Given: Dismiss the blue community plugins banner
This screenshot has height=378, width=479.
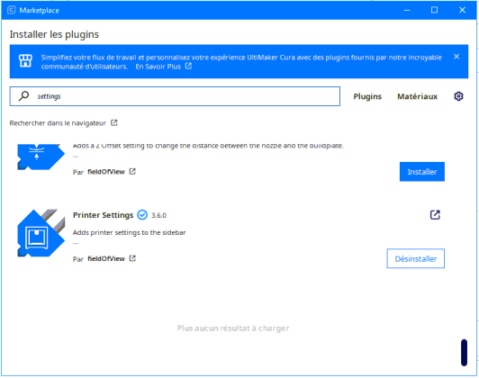Looking at the screenshot, I should [x=456, y=57].
